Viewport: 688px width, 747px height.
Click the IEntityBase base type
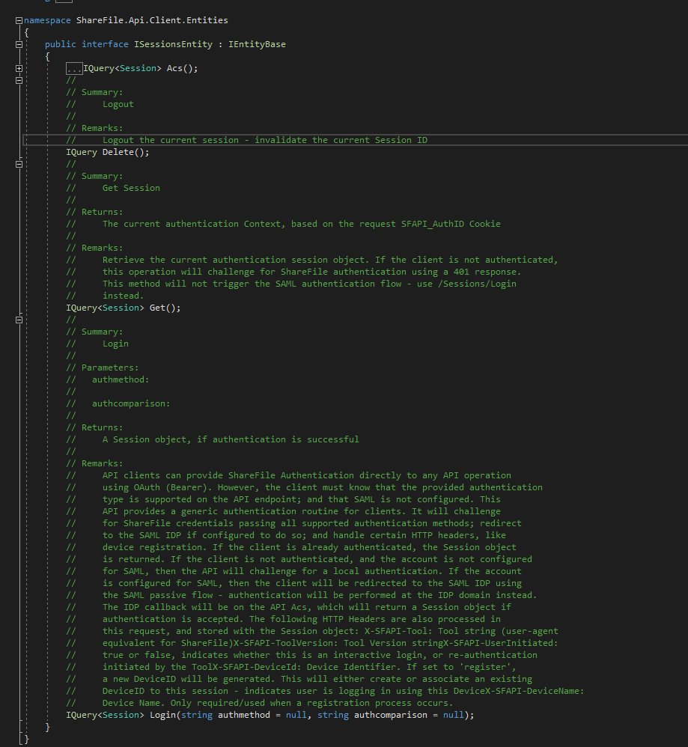pyautogui.click(x=257, y=44)
